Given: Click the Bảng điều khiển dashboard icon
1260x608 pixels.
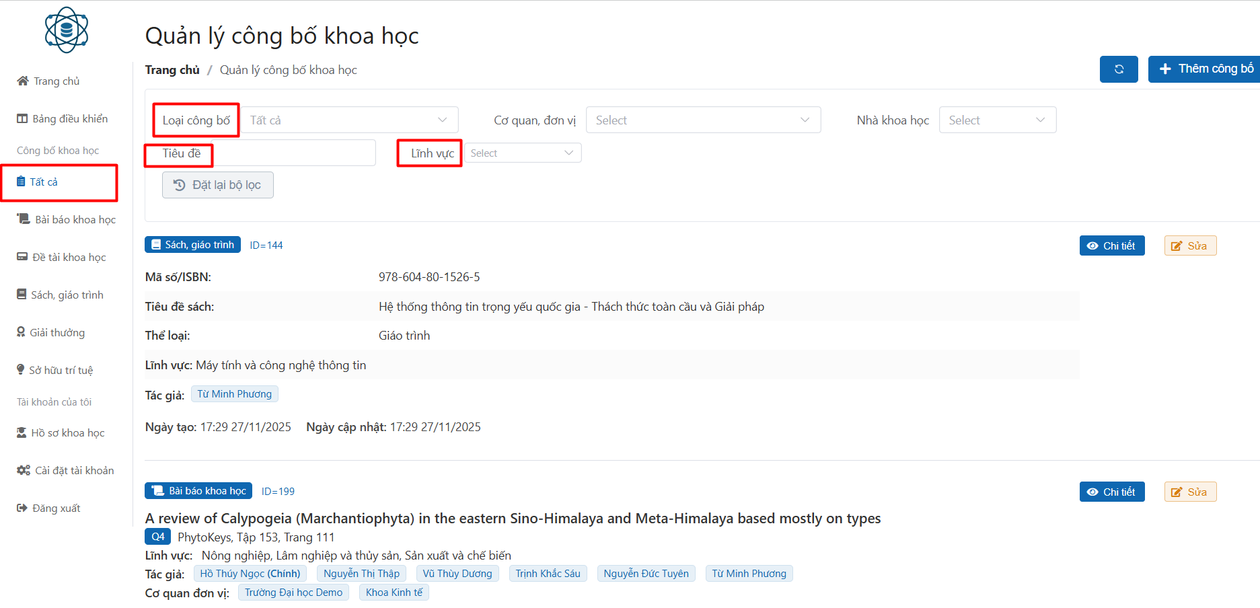Looking at the screenshot, I should click(22, 119).
